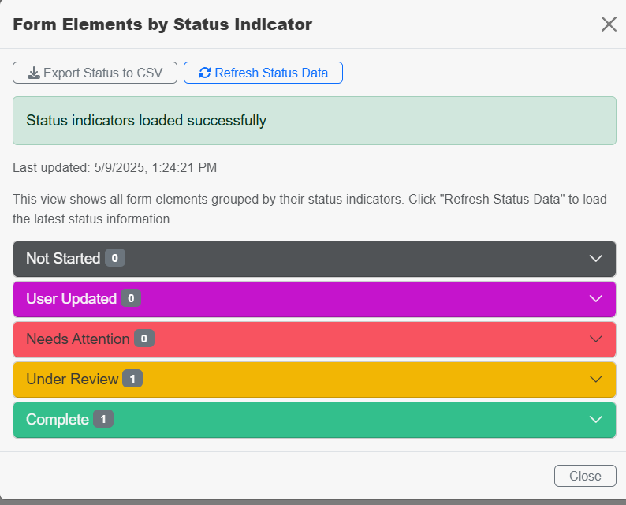Click the Complete count badge

point(103,419)
